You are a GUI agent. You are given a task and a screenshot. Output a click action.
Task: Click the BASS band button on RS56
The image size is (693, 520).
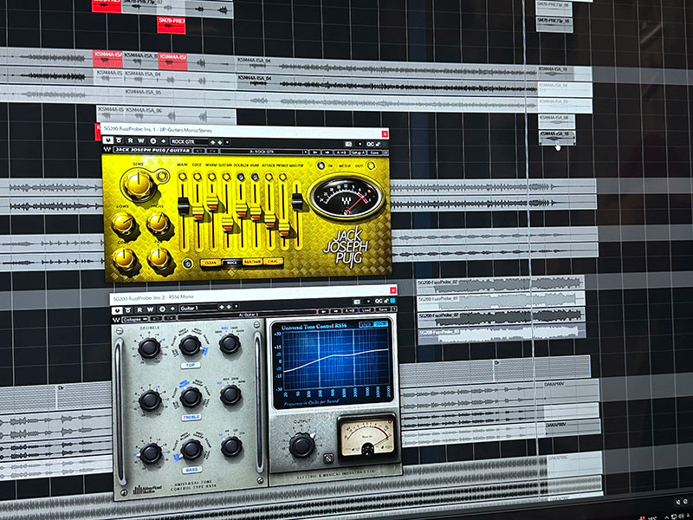tap(191, 470)
